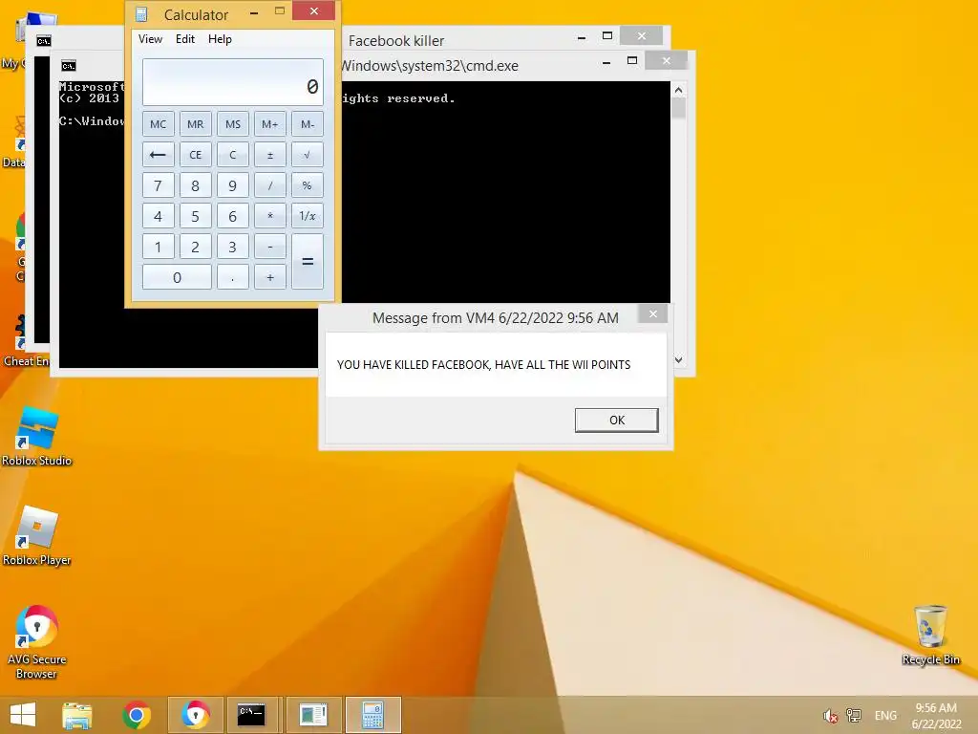
Task: Close the Facebook killer window
Action: [x=641, y=35]
